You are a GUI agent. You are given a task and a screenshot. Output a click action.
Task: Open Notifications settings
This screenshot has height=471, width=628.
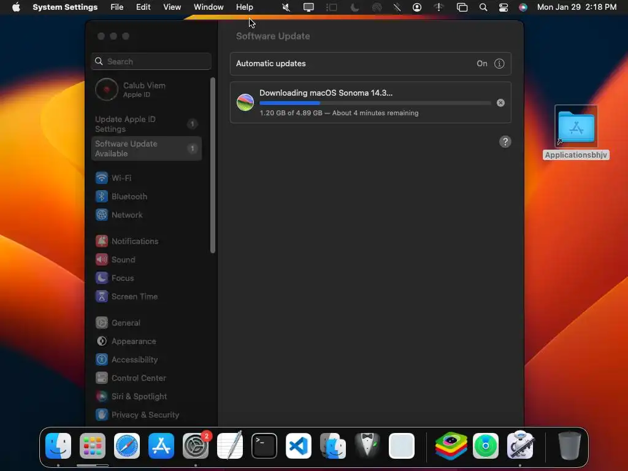pyautogui.click(x=127, y=241)
